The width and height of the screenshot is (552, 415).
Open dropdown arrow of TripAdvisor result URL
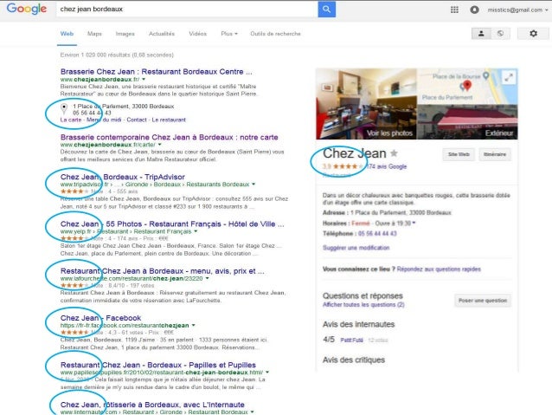pos(254,184)
